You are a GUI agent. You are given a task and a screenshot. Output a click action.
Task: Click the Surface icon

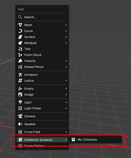(x=20, y=37)
